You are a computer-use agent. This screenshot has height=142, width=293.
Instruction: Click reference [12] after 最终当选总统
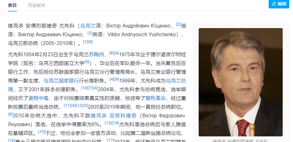tap(79, 105)
